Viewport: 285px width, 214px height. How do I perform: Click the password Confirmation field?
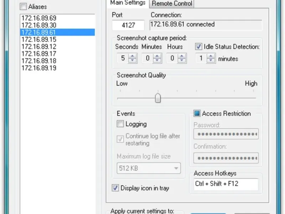click(x=226, y=158)
